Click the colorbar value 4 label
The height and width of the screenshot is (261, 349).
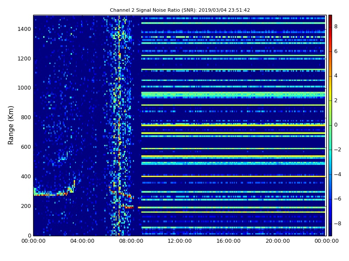tap(335, 76)
